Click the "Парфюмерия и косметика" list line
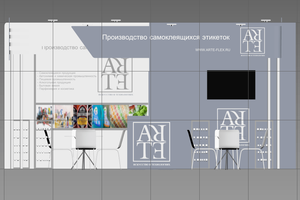The height and width of the screenshot is (200, 300). pyautogui.click(x=56, y=89)
